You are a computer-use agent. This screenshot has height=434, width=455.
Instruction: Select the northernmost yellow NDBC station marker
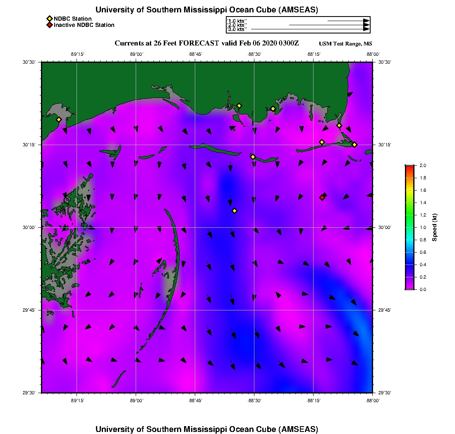tap(239, 105)
